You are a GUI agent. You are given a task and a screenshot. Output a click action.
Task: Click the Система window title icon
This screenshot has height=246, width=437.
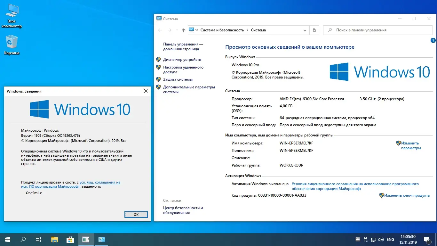point(159,19)
